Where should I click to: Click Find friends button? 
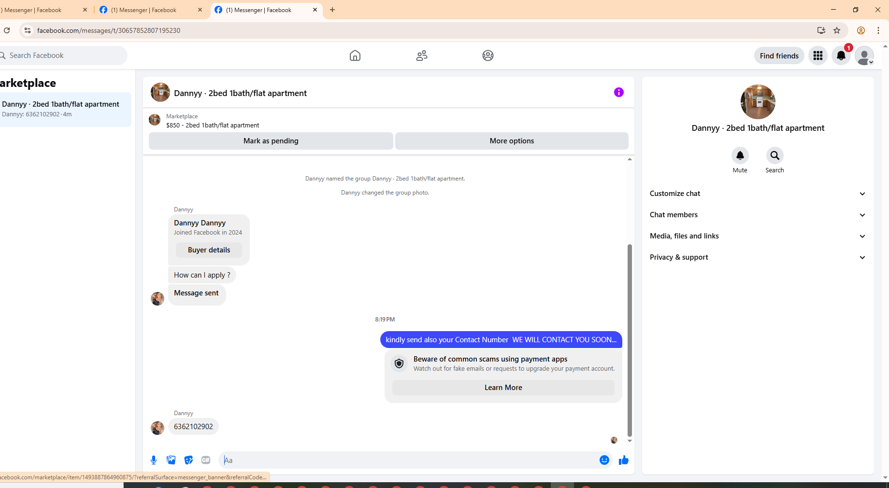[x=779, y=56]
